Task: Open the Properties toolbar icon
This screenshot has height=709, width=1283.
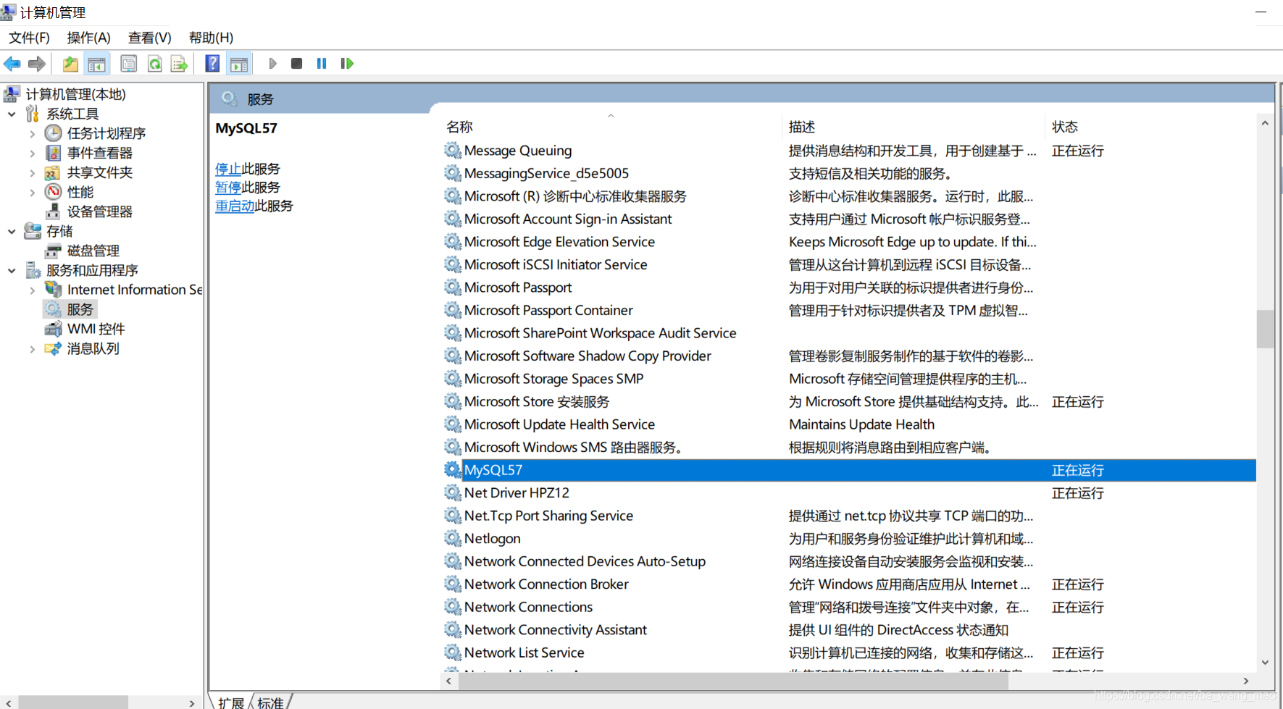Action: (128, 64)
